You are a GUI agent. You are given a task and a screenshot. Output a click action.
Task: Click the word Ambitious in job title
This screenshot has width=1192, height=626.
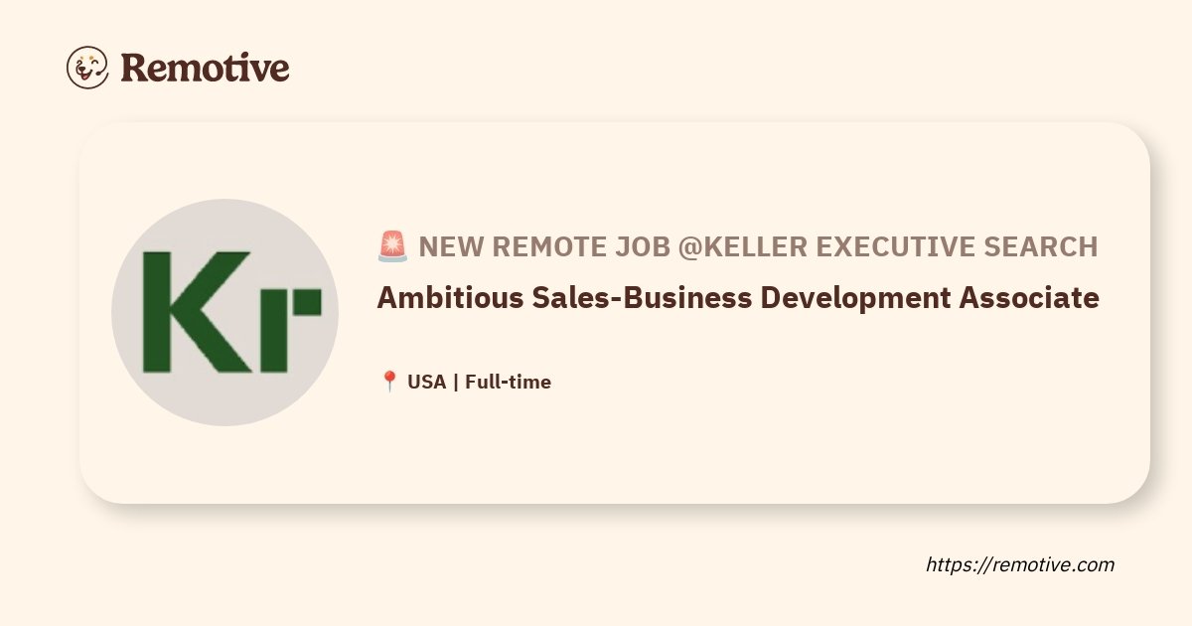point(447,297)
